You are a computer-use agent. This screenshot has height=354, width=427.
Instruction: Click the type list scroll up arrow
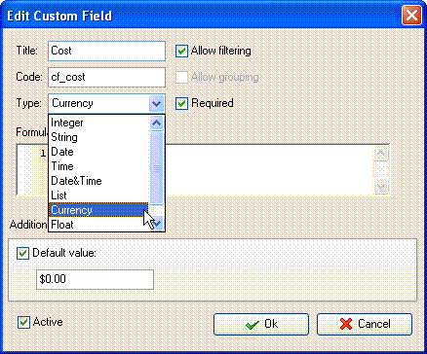(157, 124)
